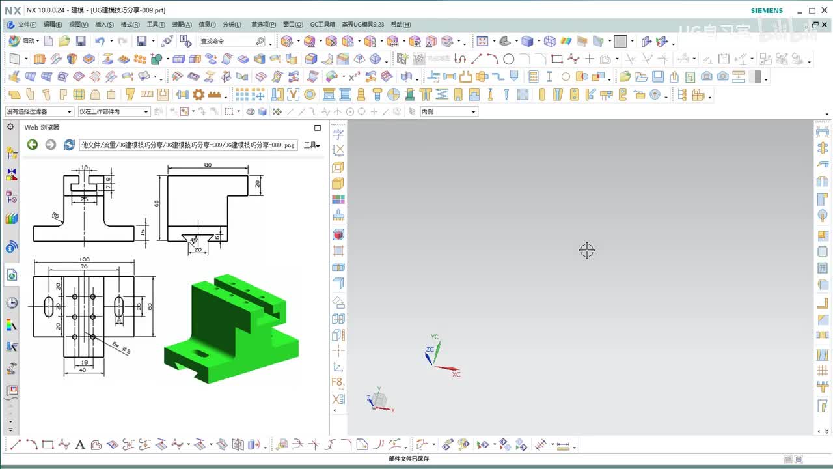The image size is (833, 469).
Task: Create a new file with the blank page icon
Action: (49, 41)
